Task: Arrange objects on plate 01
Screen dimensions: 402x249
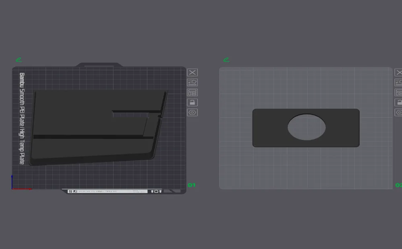Action: point(192,93)
